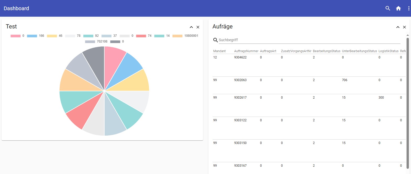Click UnterBearbeitungsStatus 15 in row 9302617

click(x=344, y=98)
